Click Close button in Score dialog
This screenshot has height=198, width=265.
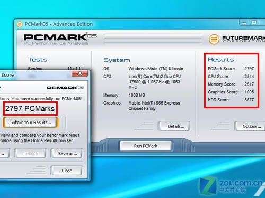click(x=67, y=171)
